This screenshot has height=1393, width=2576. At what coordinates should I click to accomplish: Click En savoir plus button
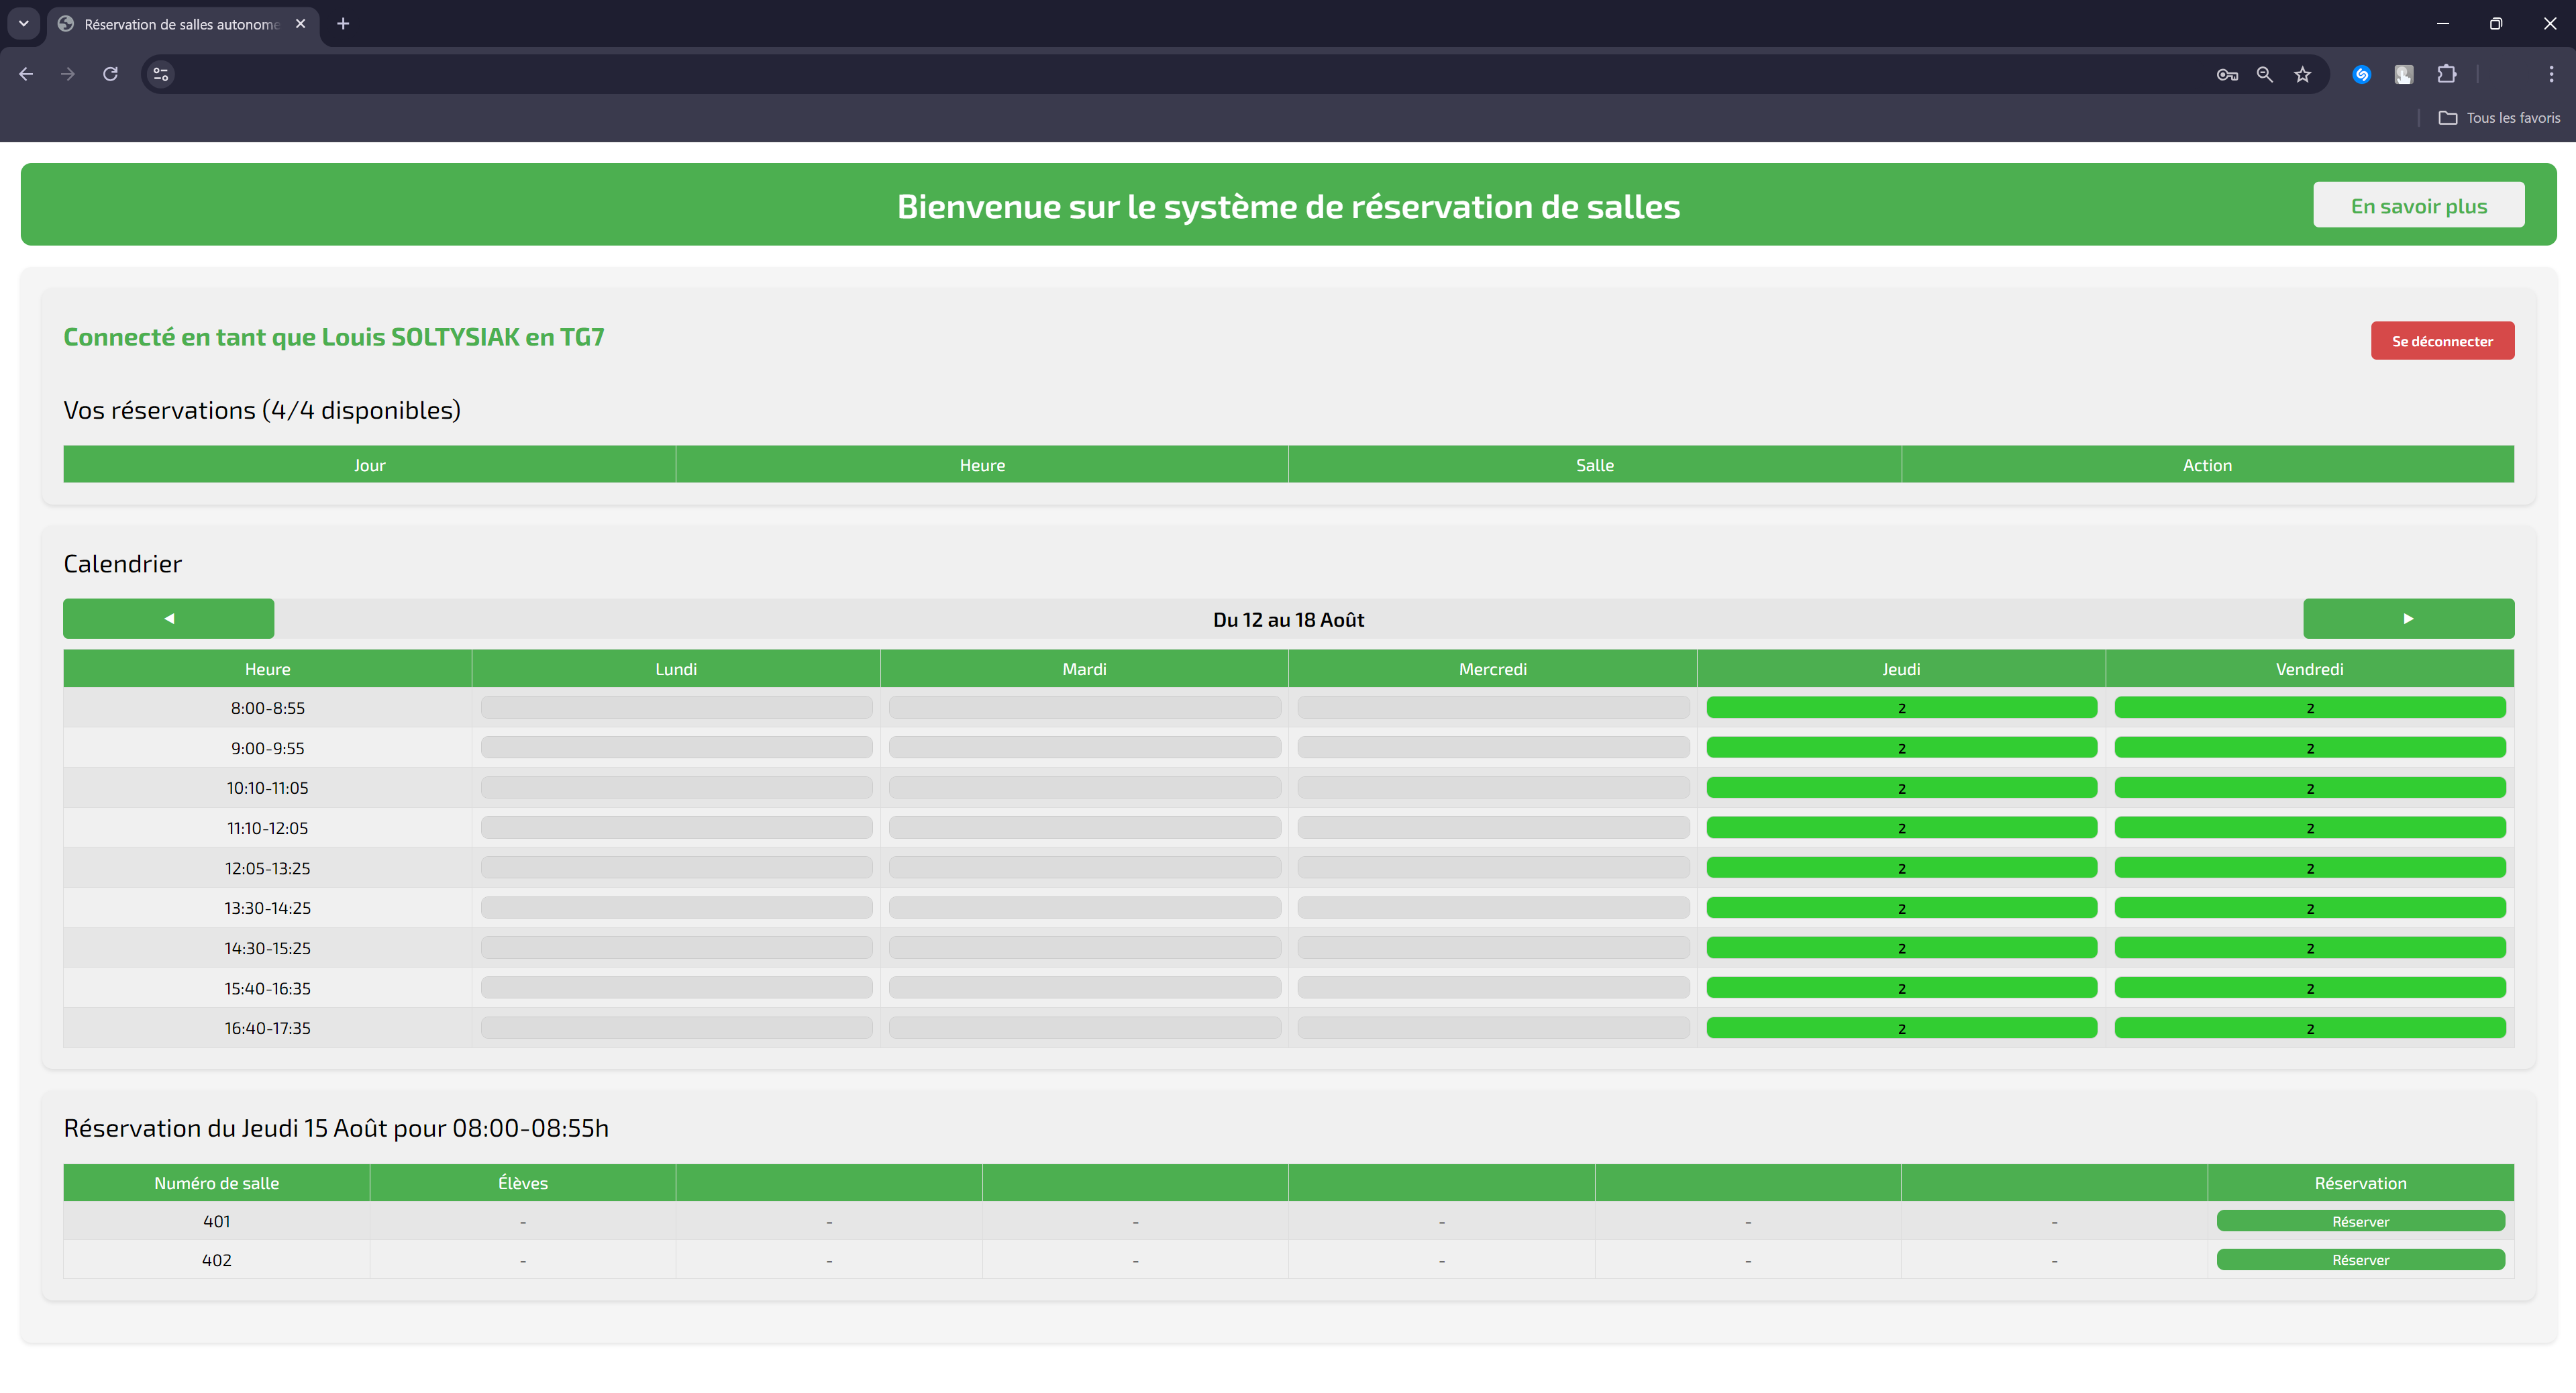point(2417,205)
